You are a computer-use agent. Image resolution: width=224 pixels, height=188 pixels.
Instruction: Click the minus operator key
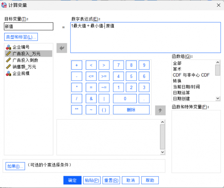[77, 76]
